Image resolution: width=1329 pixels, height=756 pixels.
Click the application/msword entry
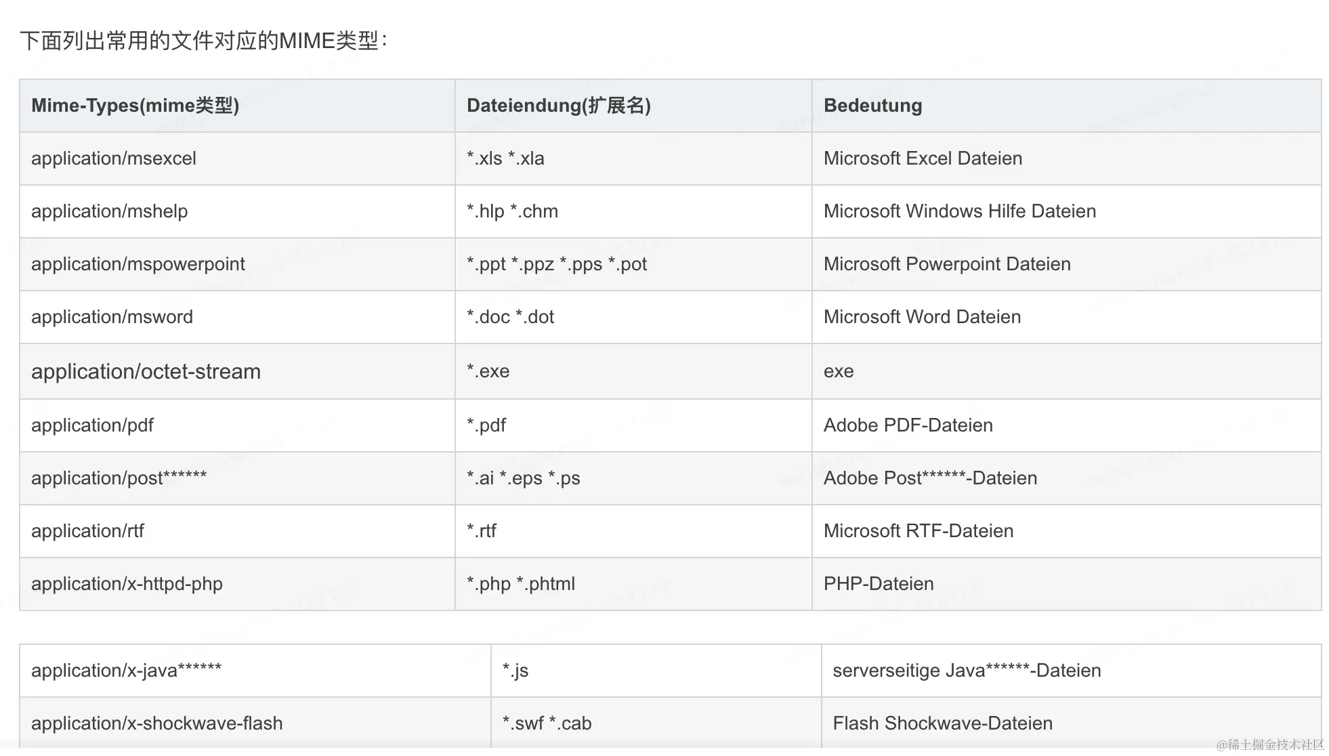(x=112, y=317)
